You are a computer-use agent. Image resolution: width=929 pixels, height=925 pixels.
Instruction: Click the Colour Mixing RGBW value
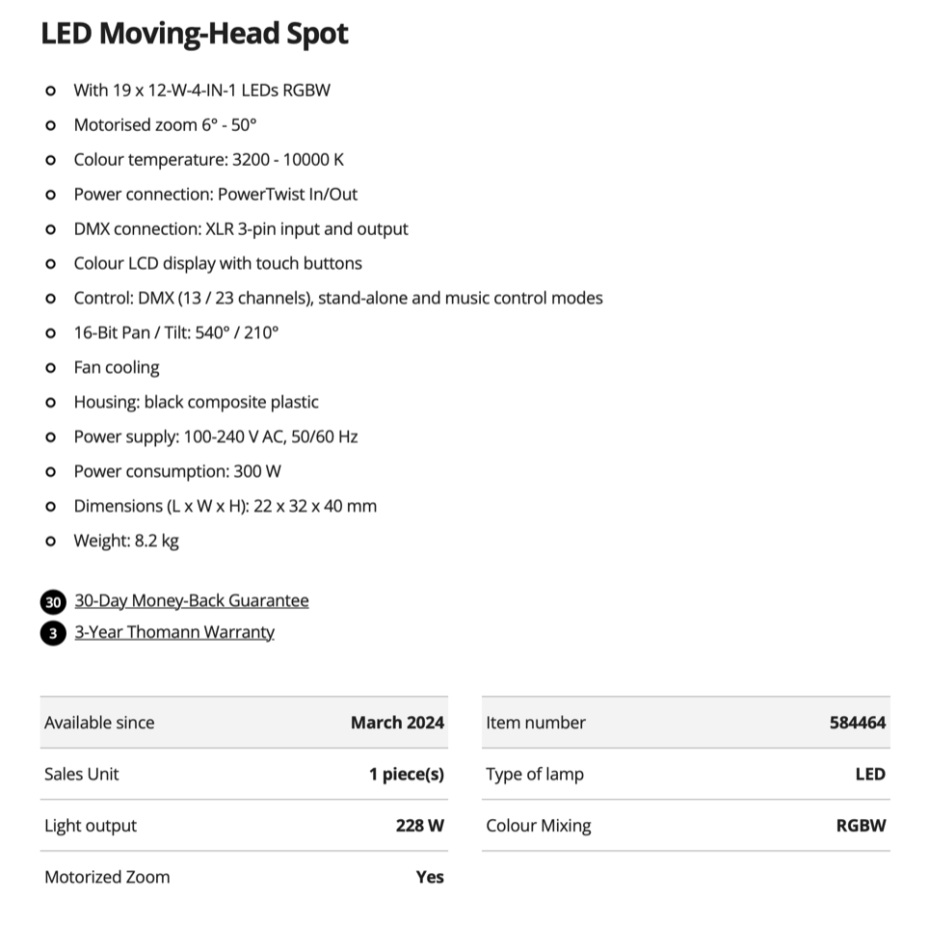861,826
